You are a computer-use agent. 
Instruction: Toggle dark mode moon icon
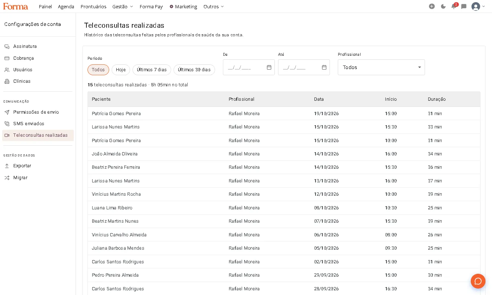pos(443,6)
